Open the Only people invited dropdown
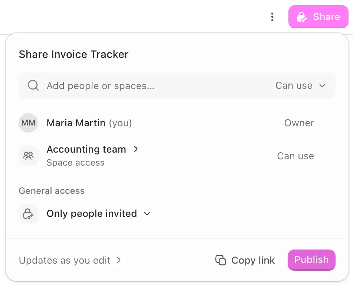Viewport: 353px width, 290px height. point(98,214)
